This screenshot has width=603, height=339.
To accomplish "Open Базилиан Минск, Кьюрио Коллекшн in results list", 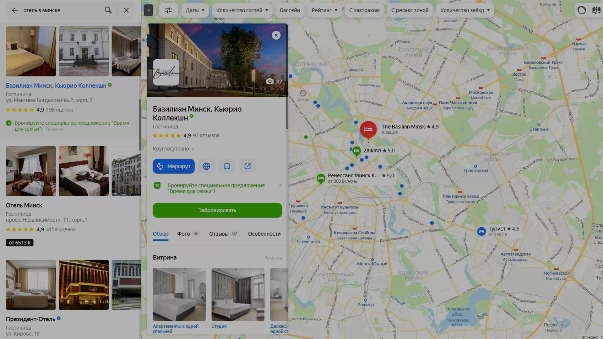I will 56,86.
